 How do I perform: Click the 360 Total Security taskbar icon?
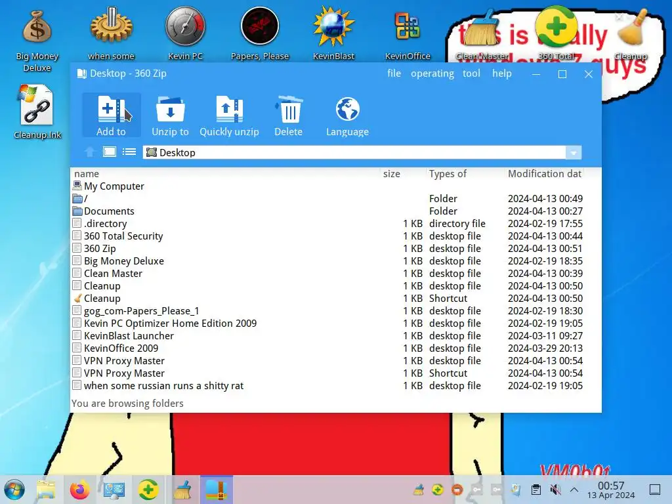148,490
